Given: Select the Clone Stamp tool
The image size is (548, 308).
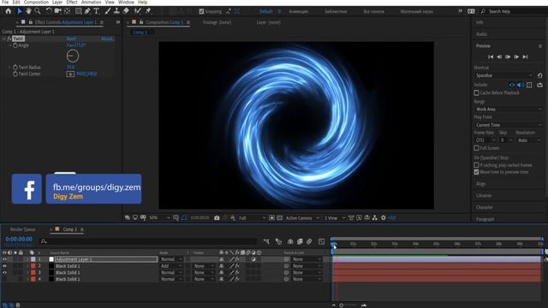Looking at the screenshot, I should tap(116, 11).
